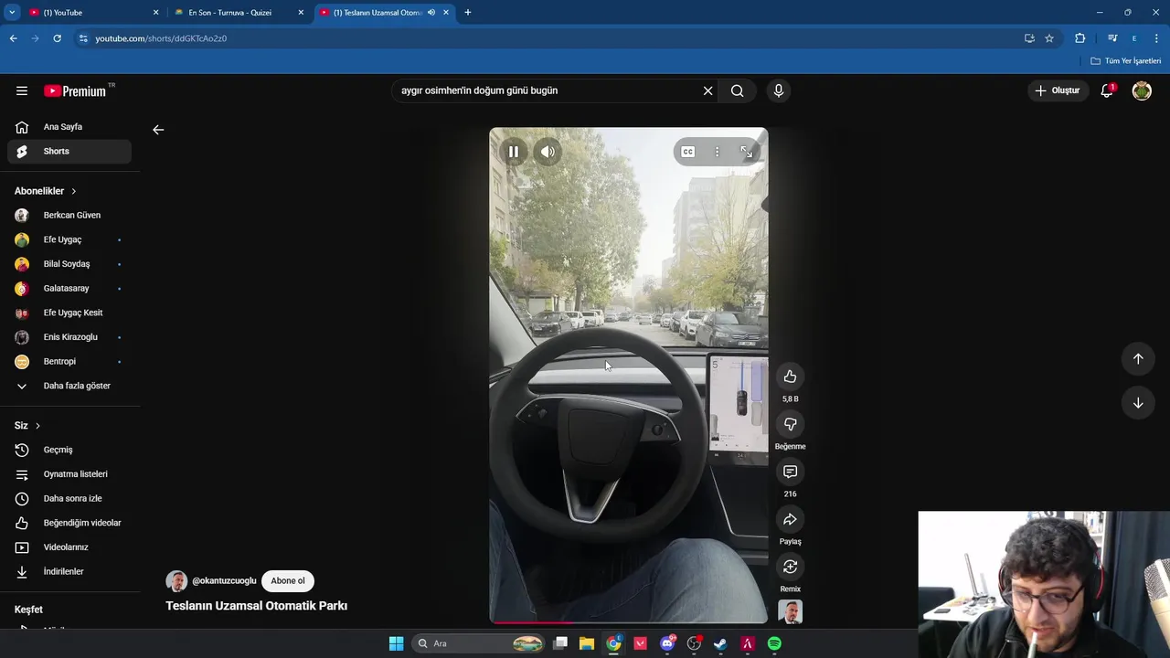The width and height of the screenshot is (1170, 658).
Task: Open the account avatar menu
Action: click(1142, 90)
